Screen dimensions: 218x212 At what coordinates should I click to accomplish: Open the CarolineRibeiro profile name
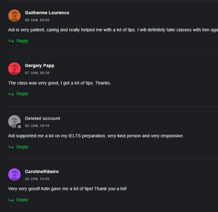click(42, 171)
